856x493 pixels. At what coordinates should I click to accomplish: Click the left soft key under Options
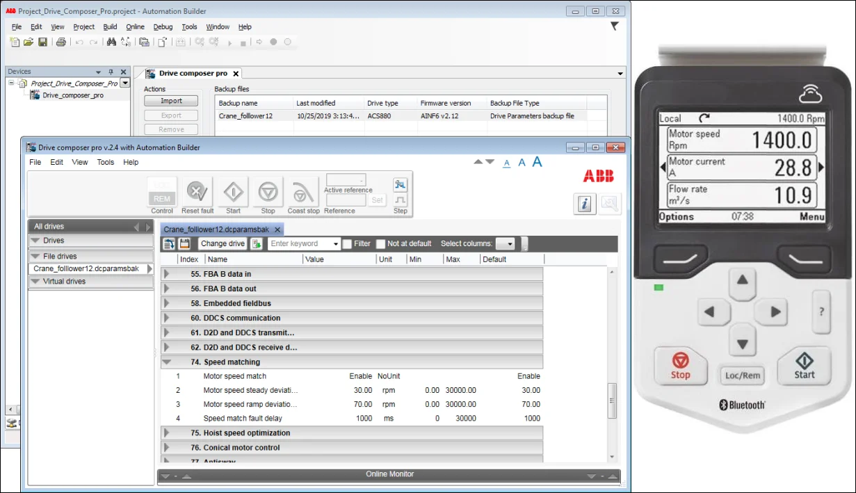coord(680,259)
